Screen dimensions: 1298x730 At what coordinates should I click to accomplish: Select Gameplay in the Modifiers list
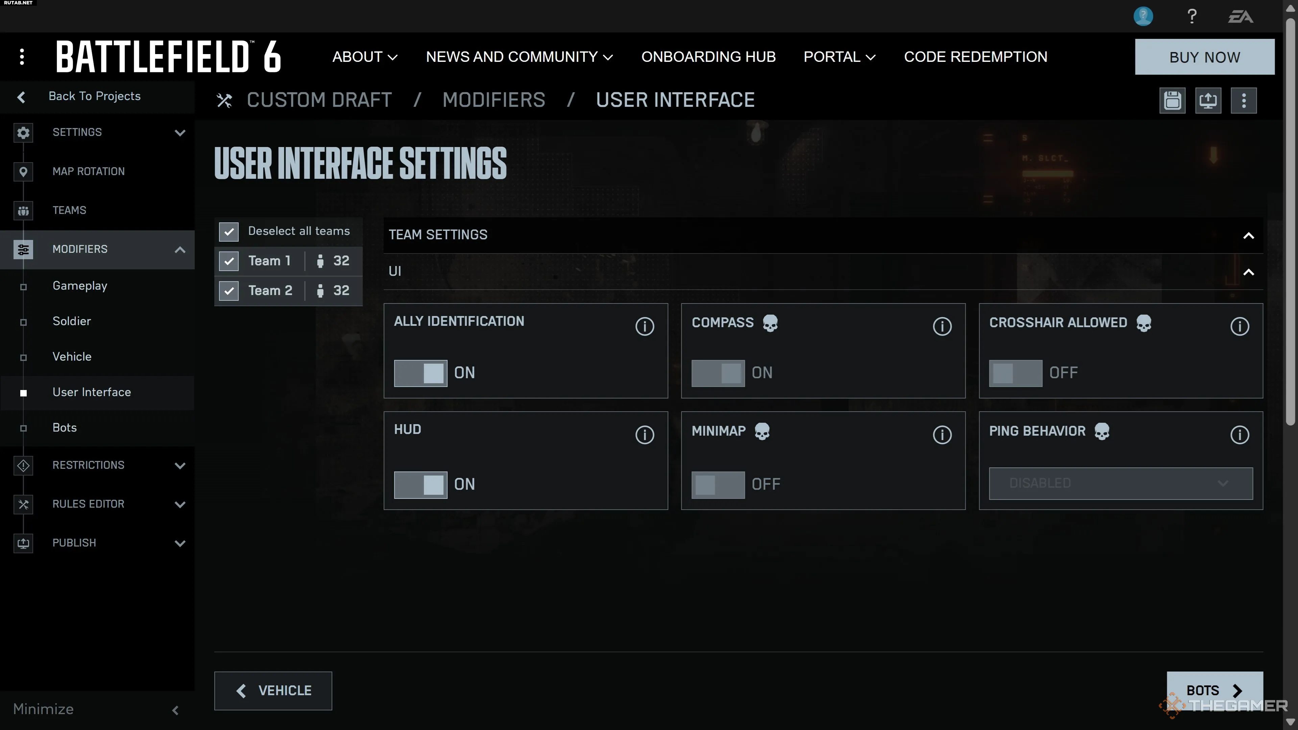80,286
